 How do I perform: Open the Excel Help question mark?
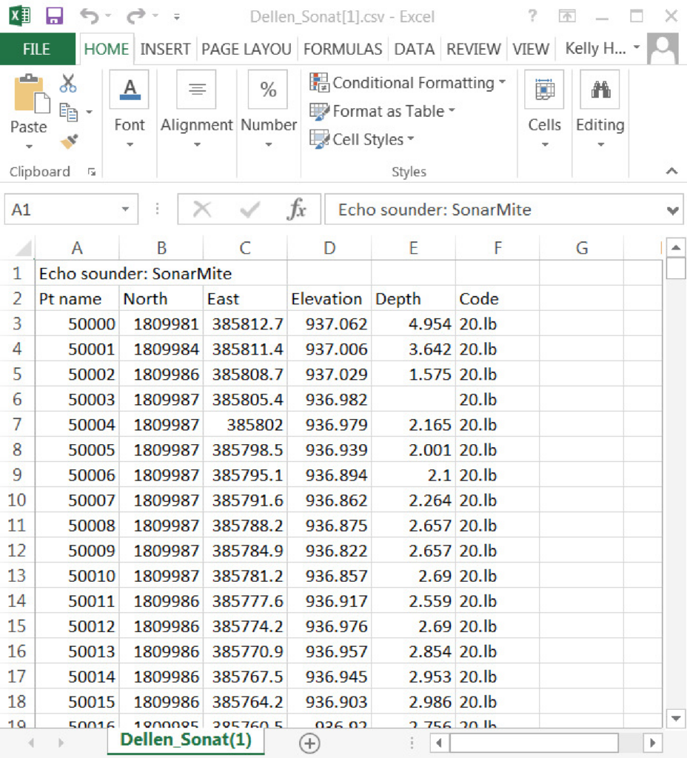532,16
